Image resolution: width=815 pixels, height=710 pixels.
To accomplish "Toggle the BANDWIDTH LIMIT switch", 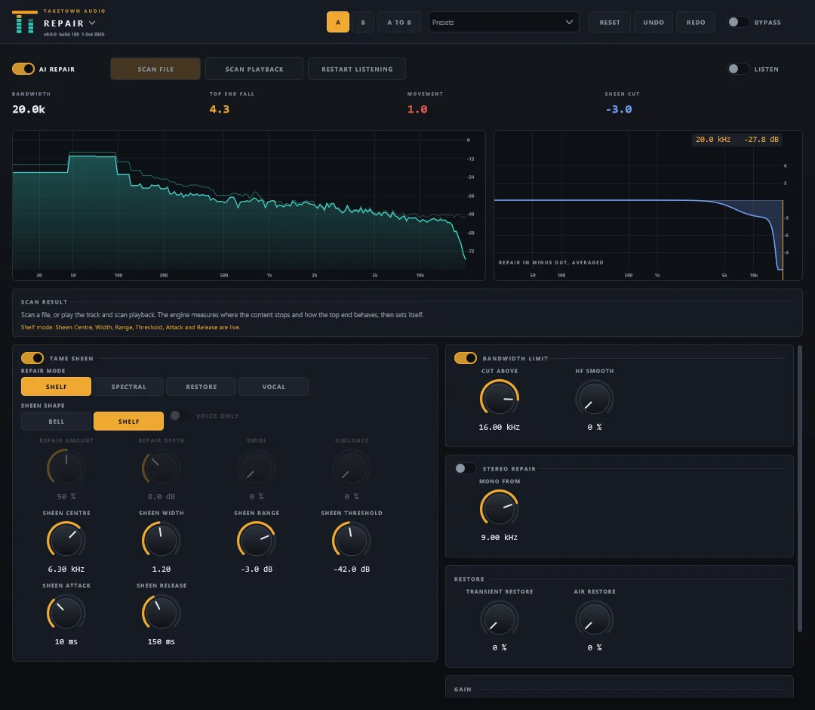I will 465,358.
